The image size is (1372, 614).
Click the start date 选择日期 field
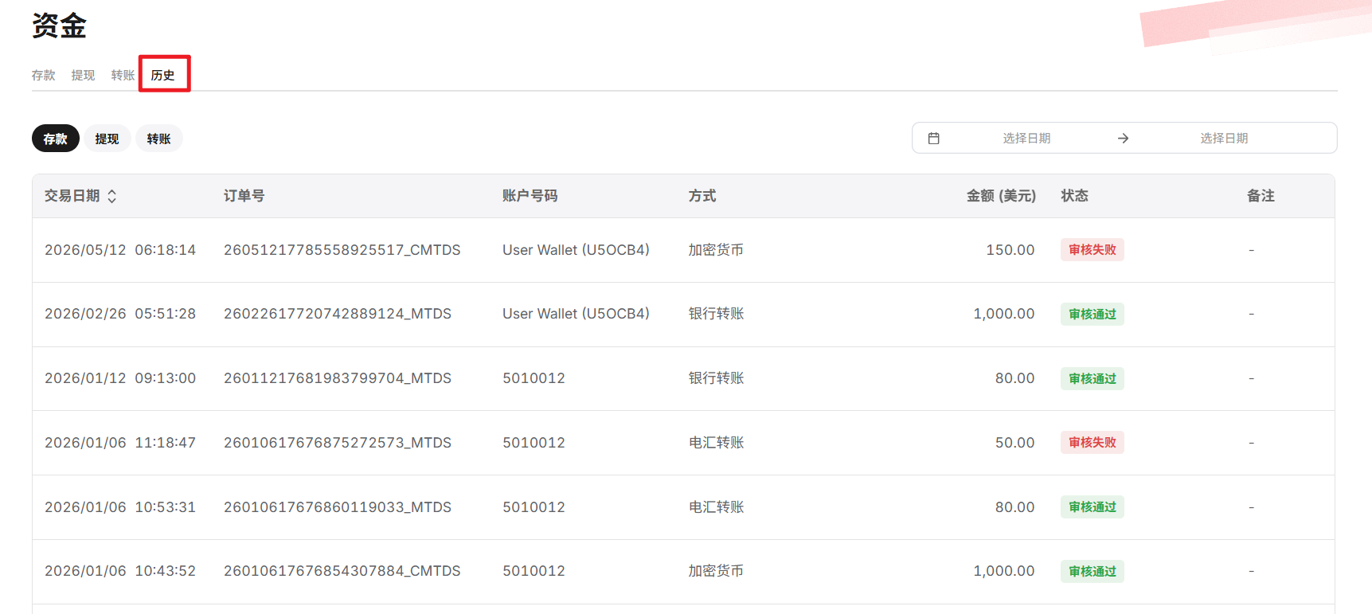(1026, 139)
